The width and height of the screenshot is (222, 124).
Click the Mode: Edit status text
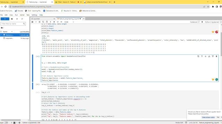[x=179, y=123]
